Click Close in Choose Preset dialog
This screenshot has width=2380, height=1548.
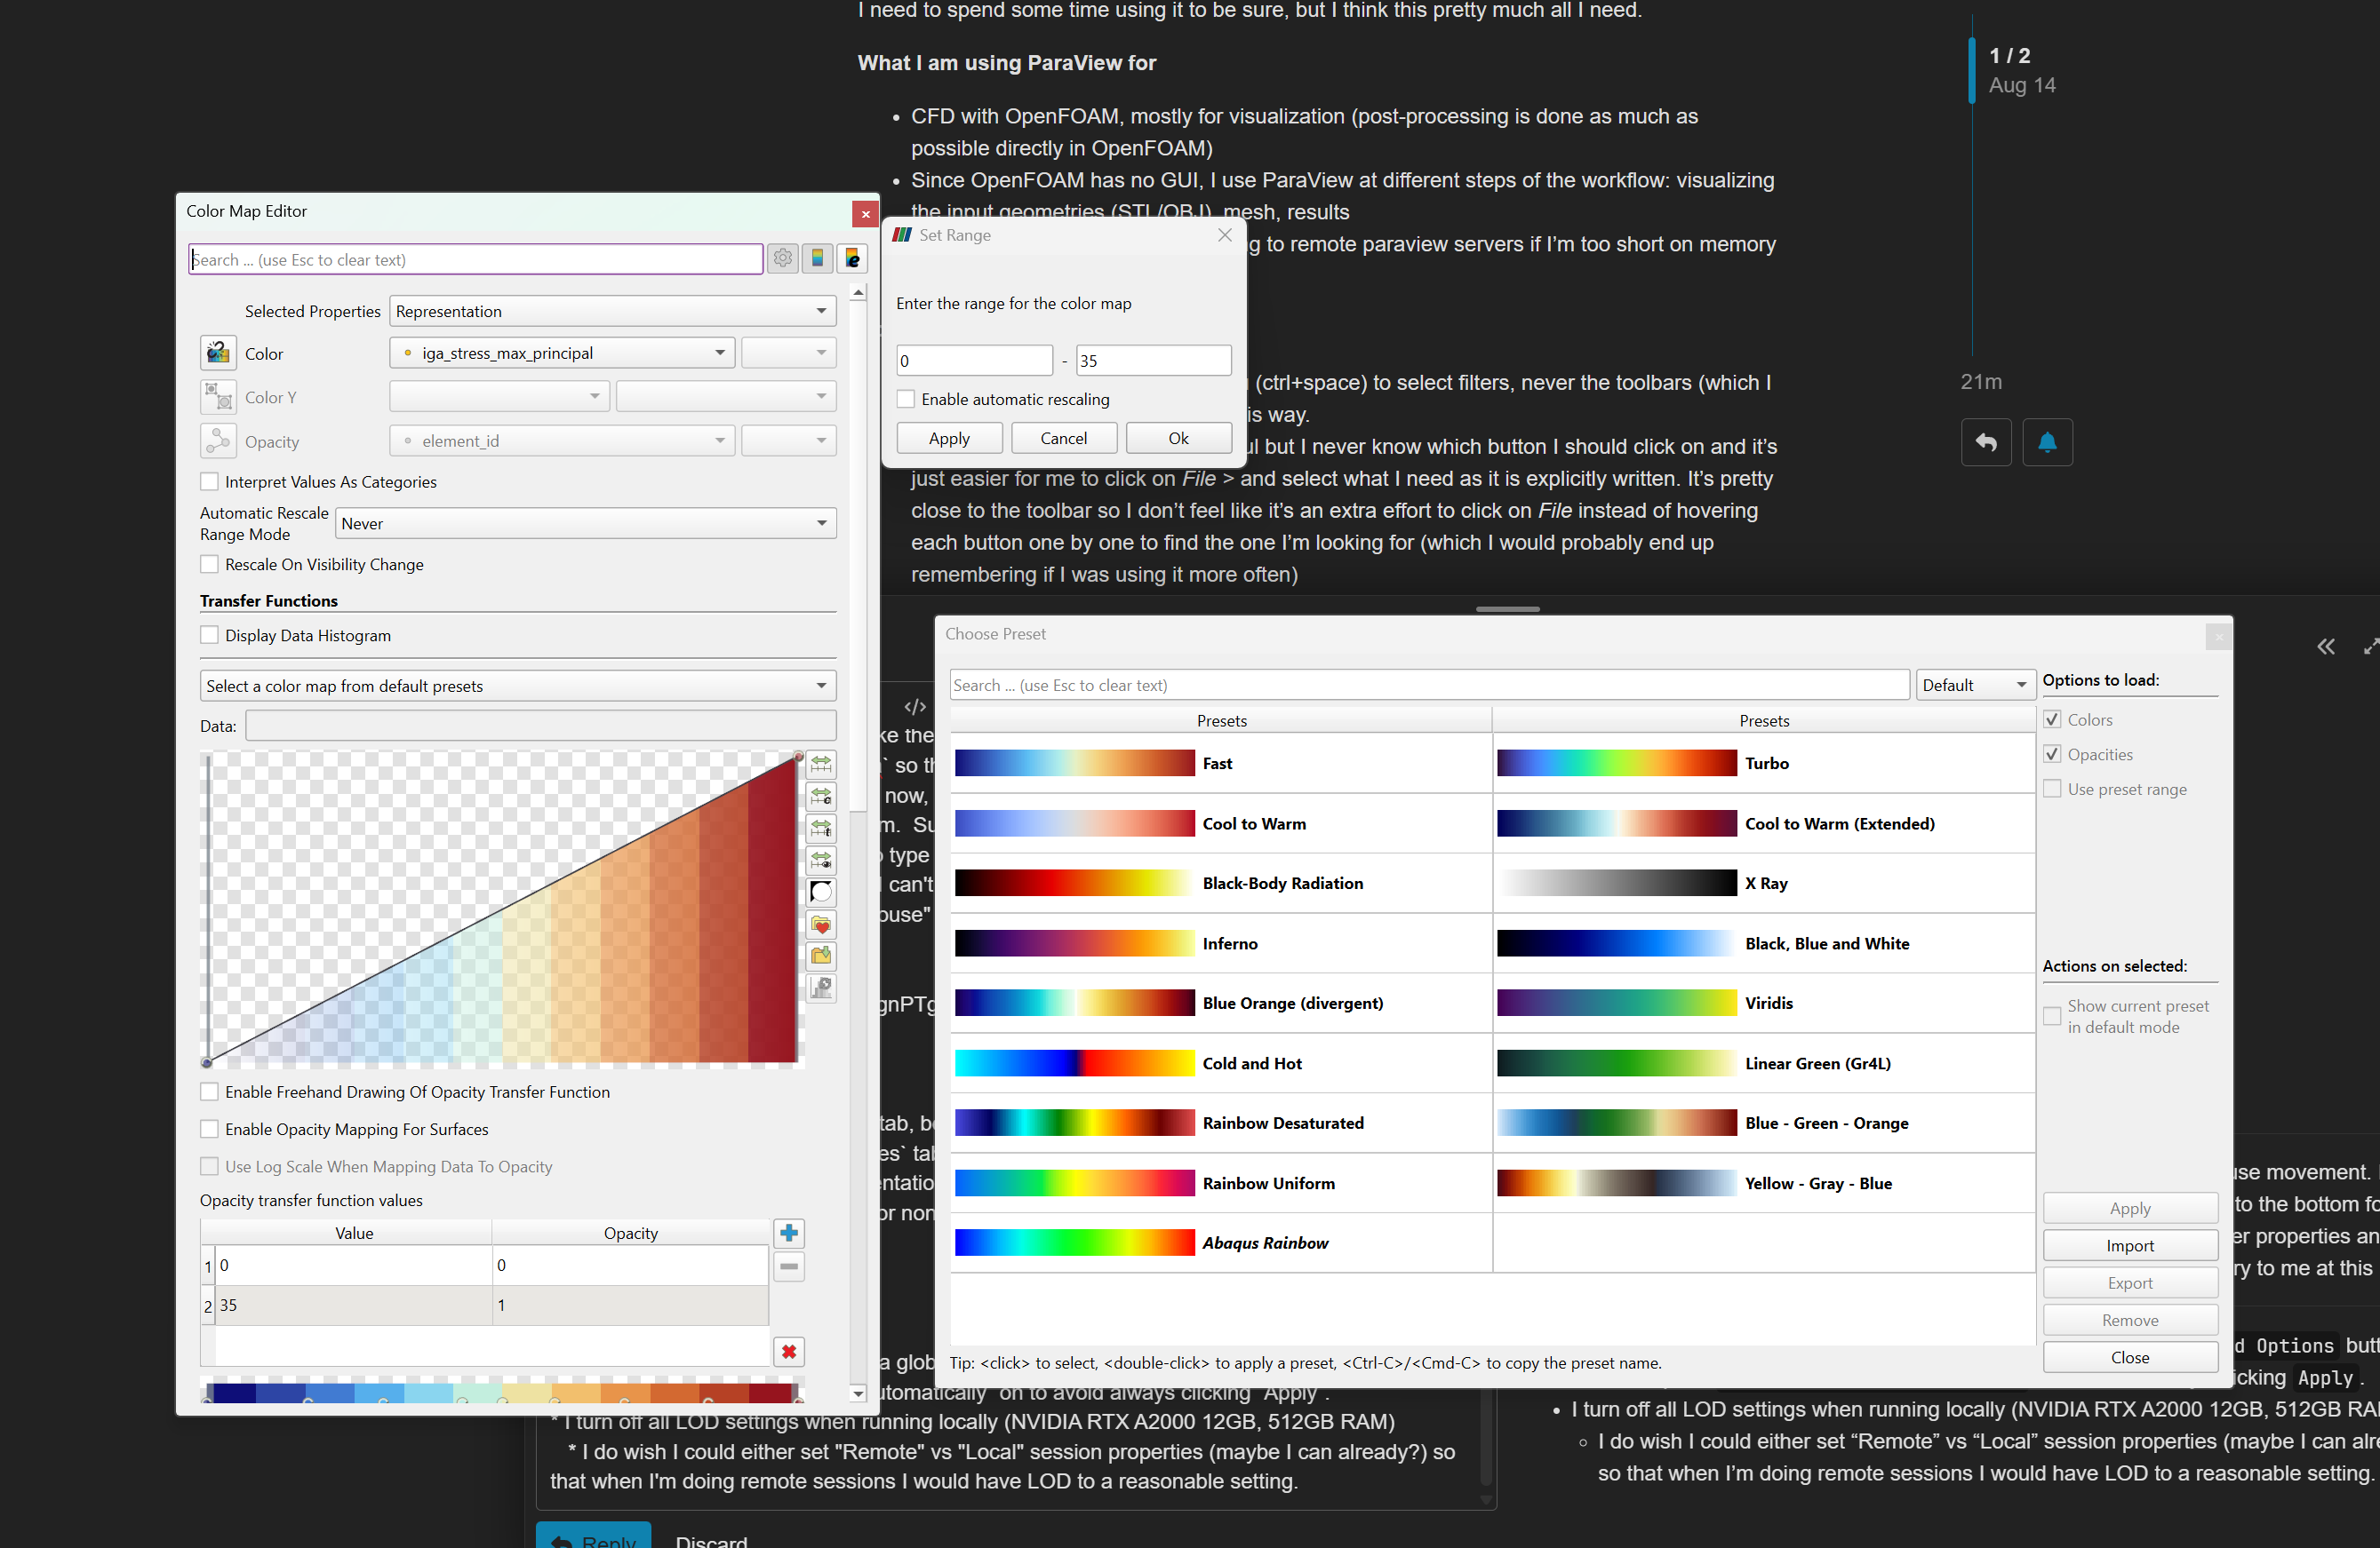[2130, 1357]
